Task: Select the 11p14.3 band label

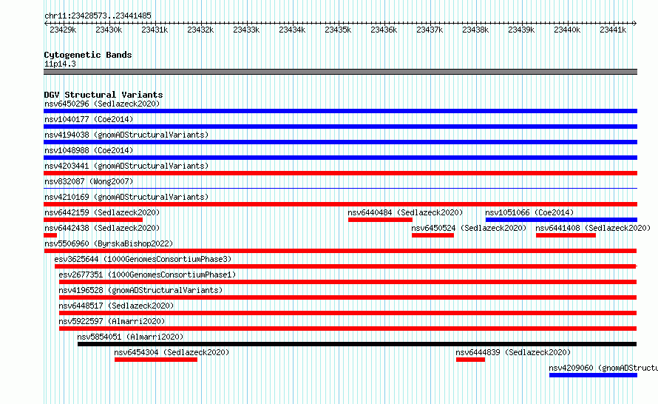Action: (60, 64)
